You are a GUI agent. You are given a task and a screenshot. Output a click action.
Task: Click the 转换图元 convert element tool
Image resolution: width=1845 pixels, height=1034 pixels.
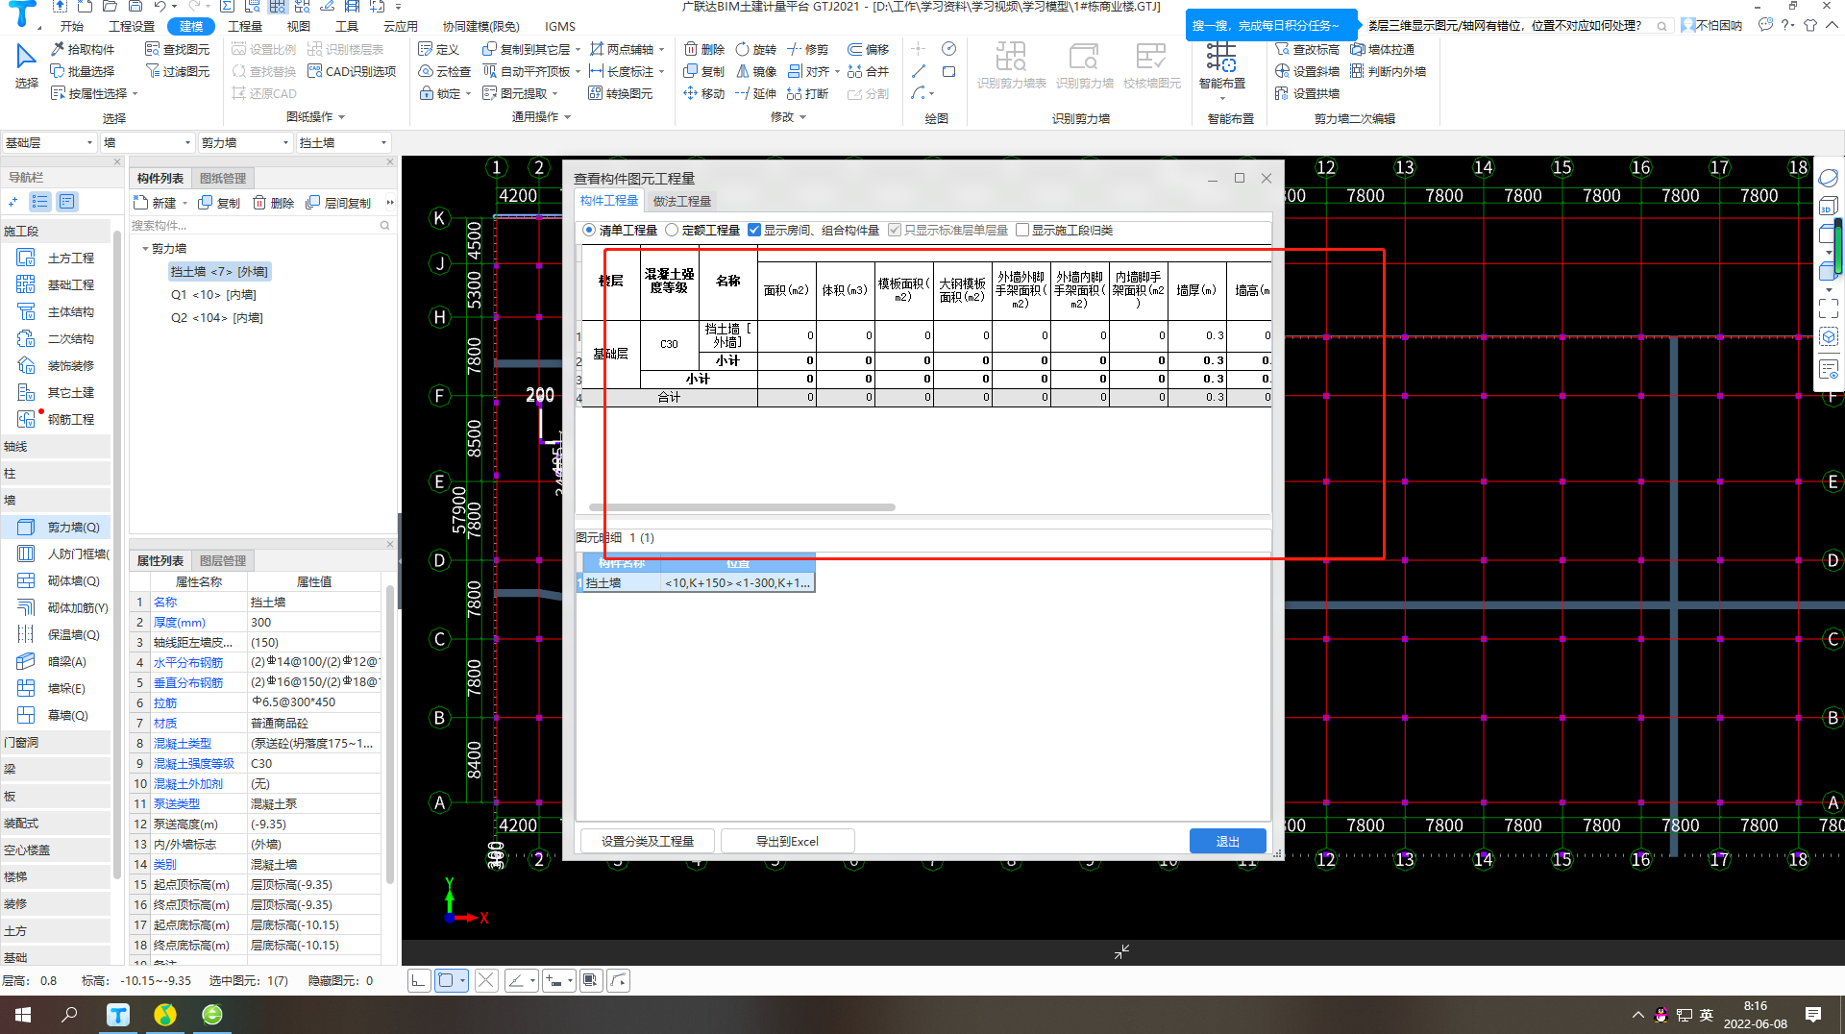[x=620, y=93]
